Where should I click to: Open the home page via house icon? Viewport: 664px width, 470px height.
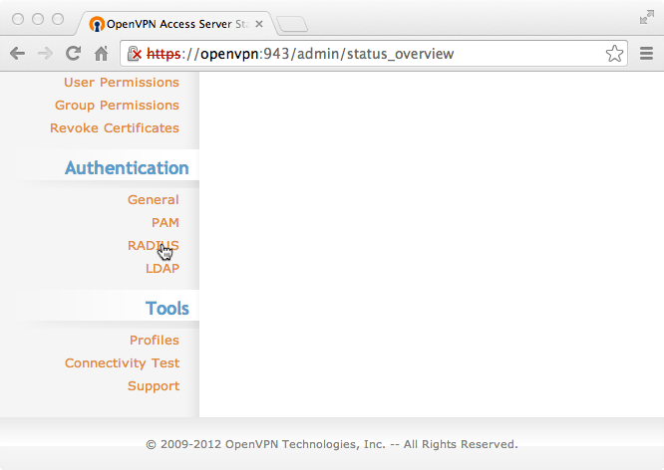tap(102, 54)
